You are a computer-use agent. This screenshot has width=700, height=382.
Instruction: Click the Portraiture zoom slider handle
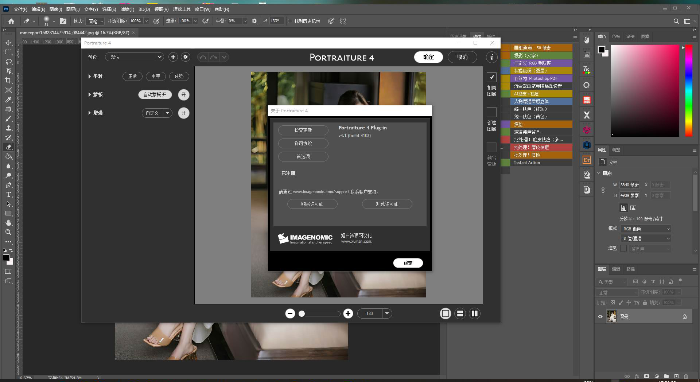click(302, 313)
